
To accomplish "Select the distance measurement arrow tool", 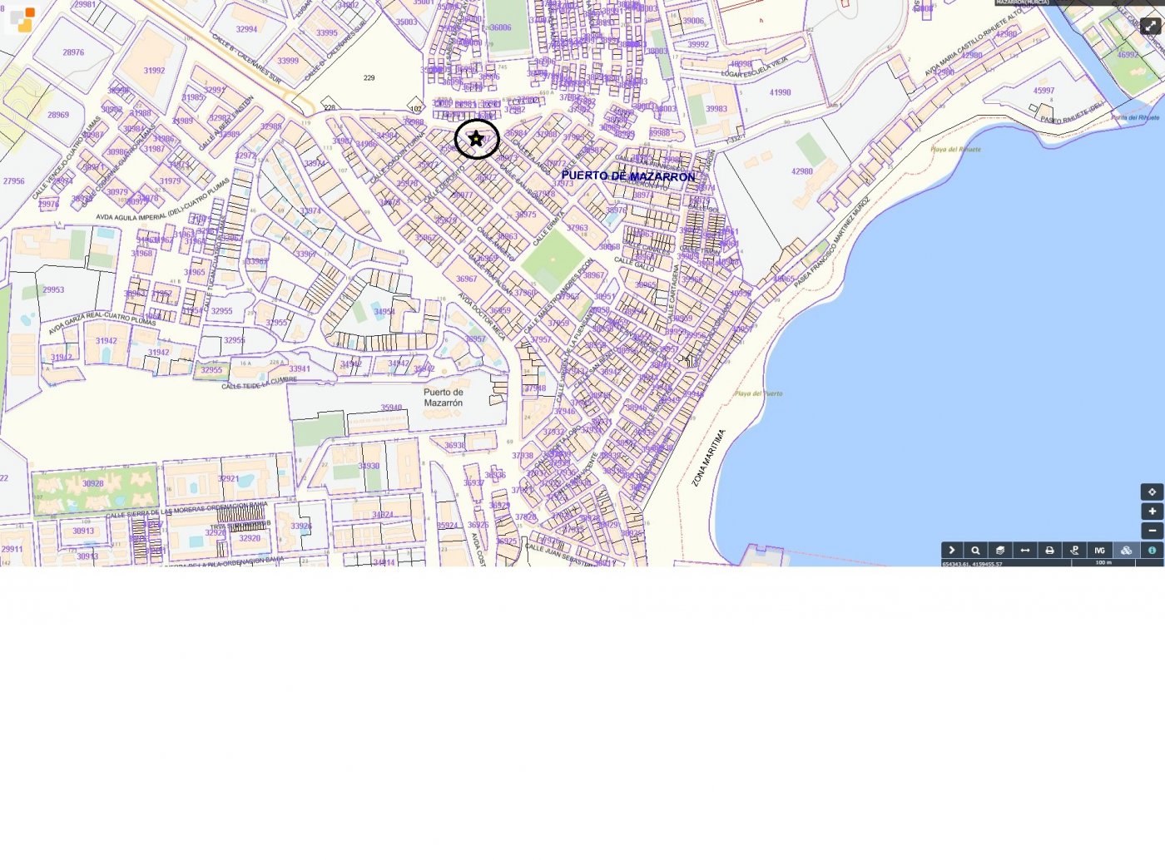I will pyautogui.click(x=1025, y=550).
